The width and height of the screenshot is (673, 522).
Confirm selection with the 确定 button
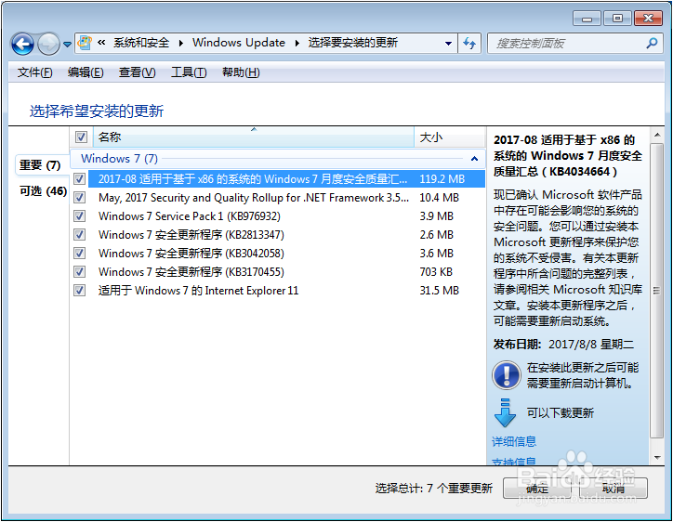click(536, 489)
